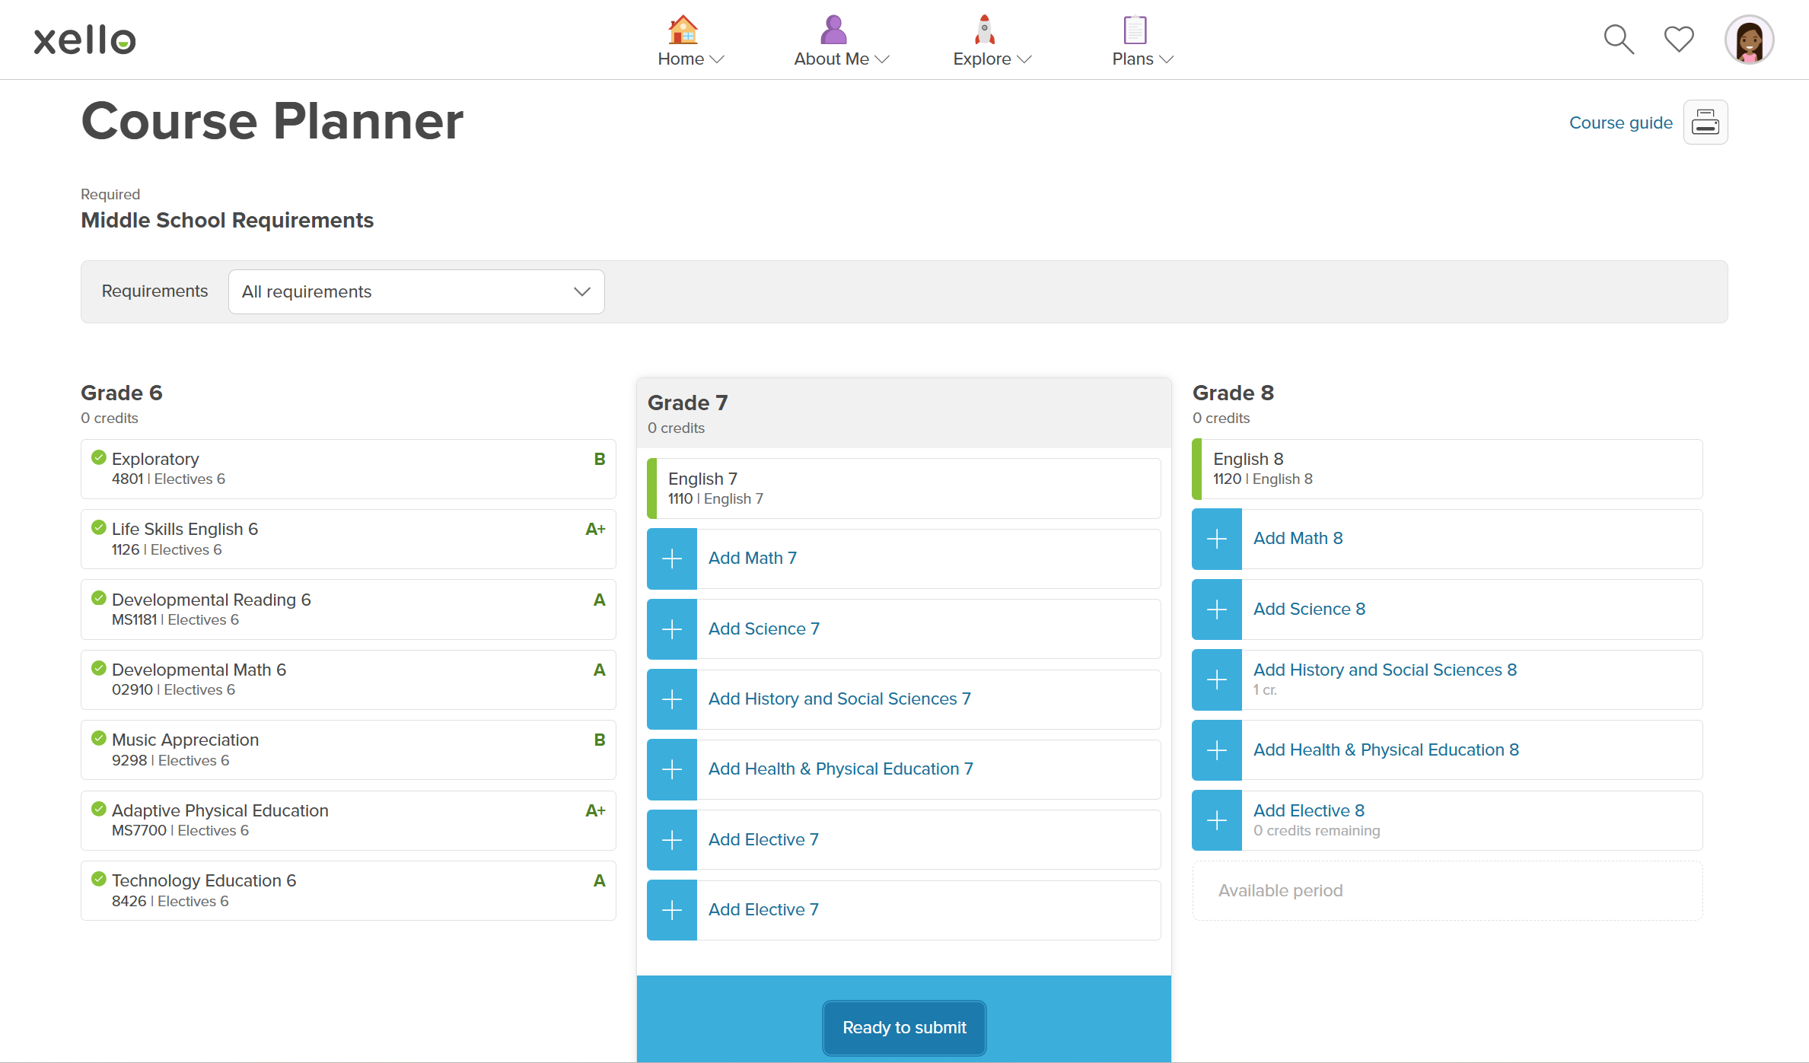
Task: Open saved favorites heart icon
Action: pyautogui.click(x=1678, y=40)
